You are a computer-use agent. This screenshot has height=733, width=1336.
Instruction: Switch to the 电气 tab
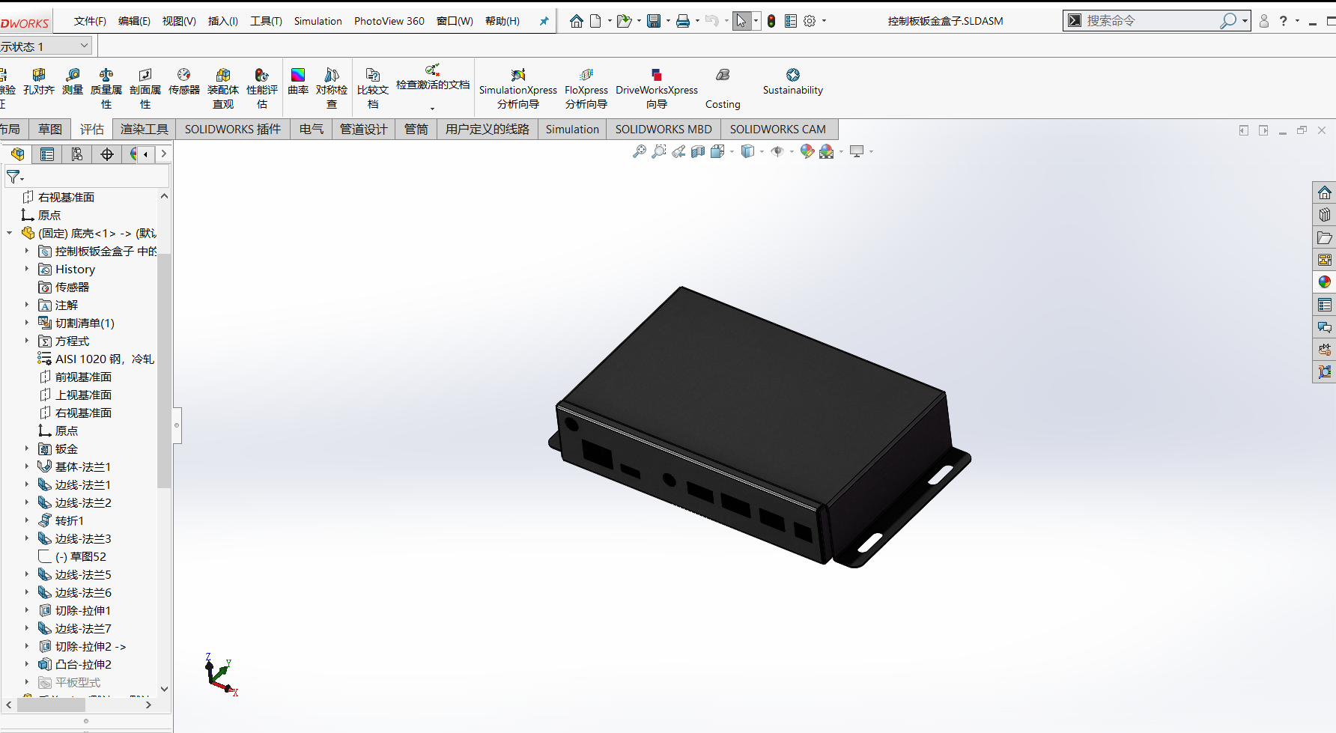click(312, 129)
